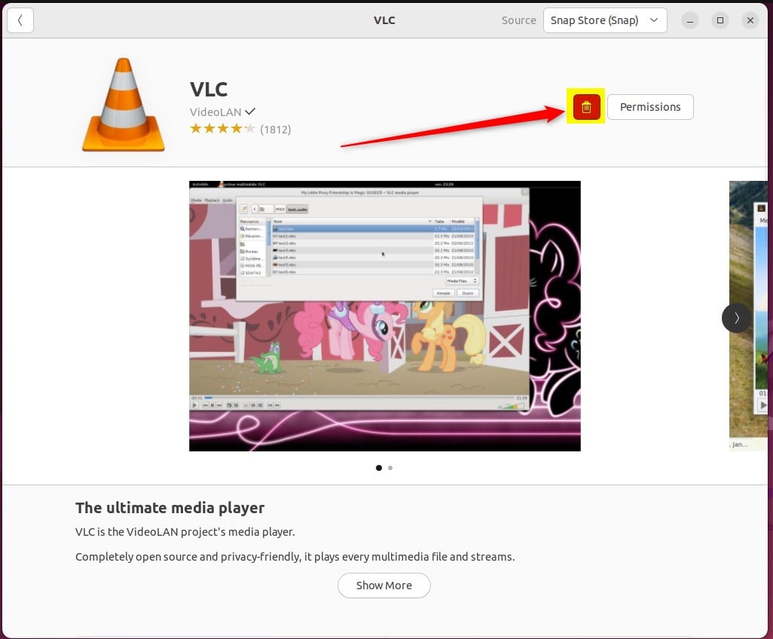Open the (1812) reviews count
This screenshot has height=639, width=773.
pyautogui.click(x=276, y=130)
